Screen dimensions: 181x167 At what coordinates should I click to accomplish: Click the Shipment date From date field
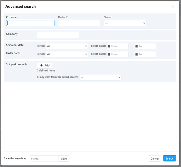(118, 46)
